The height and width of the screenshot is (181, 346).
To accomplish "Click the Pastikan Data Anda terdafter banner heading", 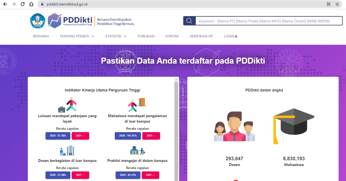I will point(183,61).
